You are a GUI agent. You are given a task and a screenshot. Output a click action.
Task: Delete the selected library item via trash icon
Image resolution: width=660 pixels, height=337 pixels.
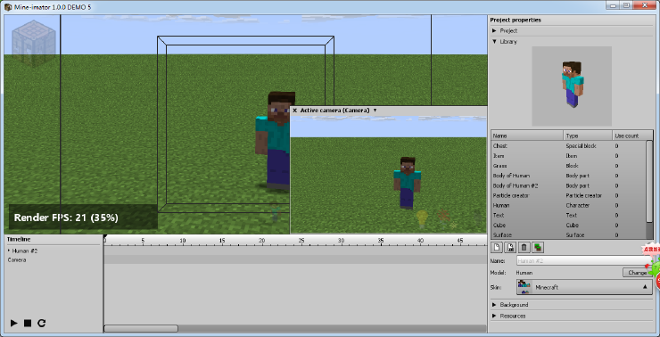click(524, 247)
